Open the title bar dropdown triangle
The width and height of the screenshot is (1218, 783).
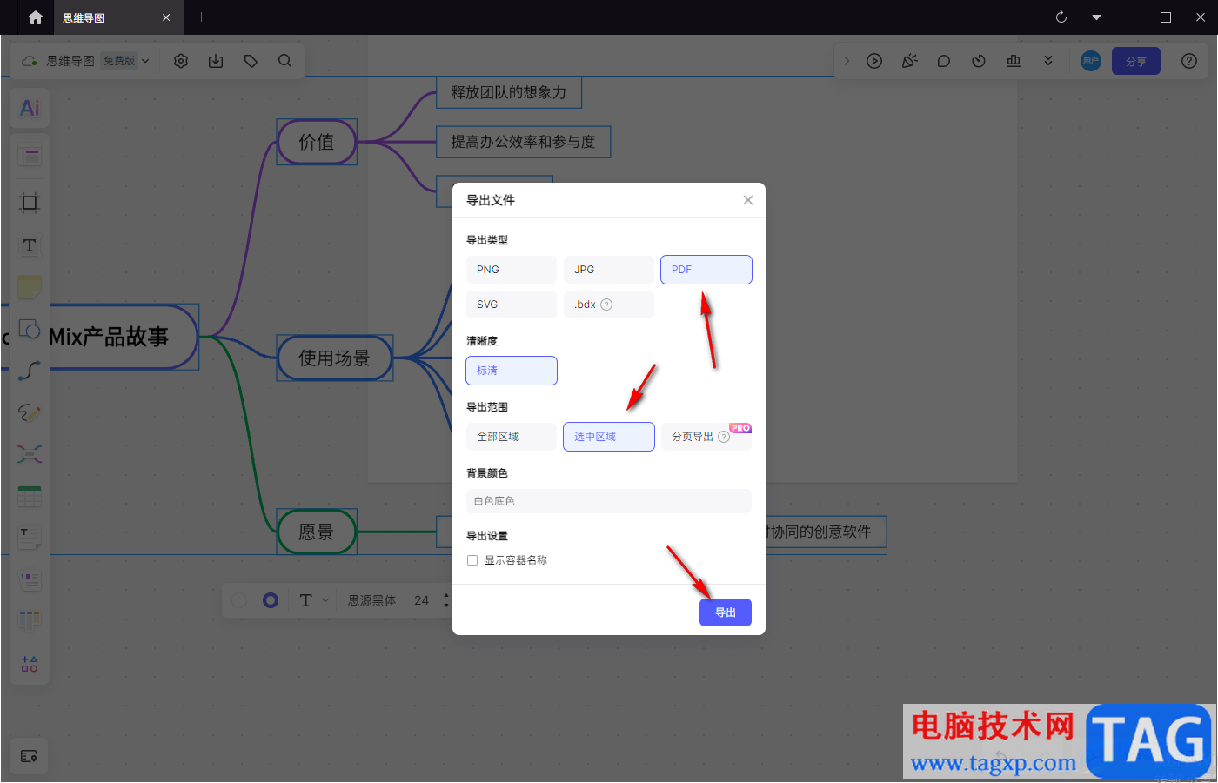tap(1096, 17)
